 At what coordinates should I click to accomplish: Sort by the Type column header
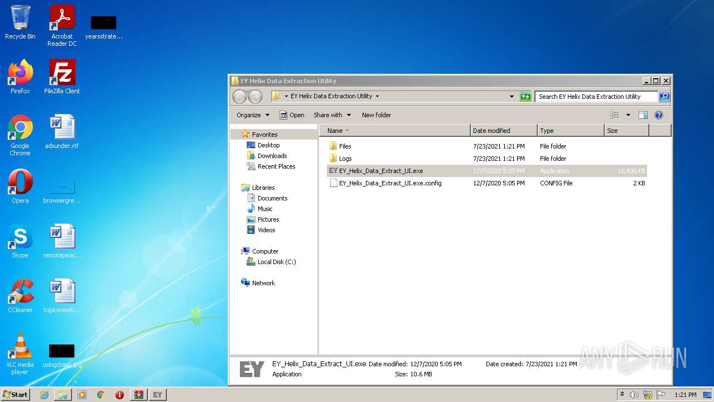point(571,131)
